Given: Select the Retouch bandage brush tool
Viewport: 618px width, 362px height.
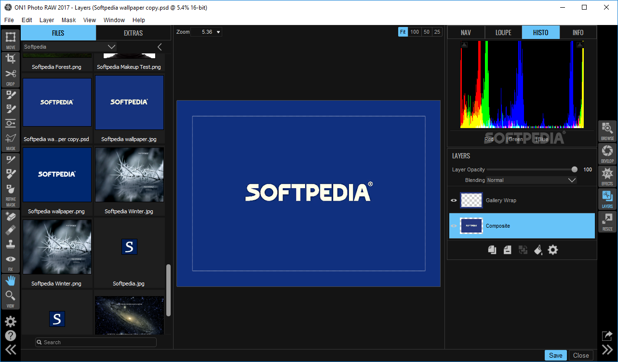Looking at the screenshot, I should (x=11, y=230).
